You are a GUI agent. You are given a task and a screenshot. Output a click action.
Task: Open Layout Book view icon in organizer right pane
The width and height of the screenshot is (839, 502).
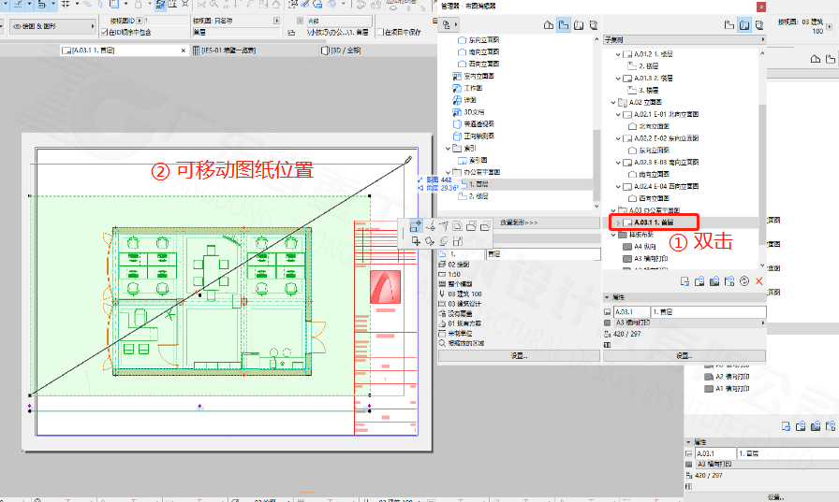743,24
